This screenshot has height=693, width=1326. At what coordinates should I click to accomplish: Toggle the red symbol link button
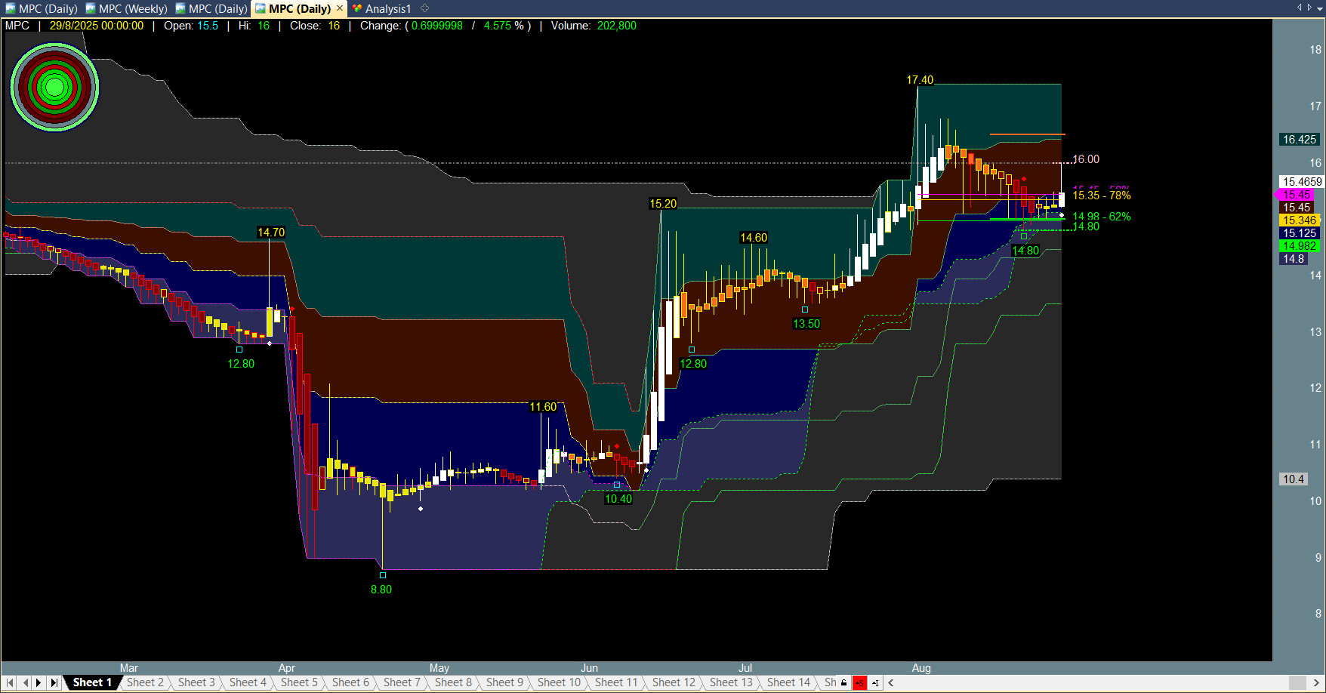pos(859,682)
